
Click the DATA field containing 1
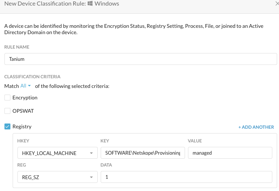coord(186,177)
